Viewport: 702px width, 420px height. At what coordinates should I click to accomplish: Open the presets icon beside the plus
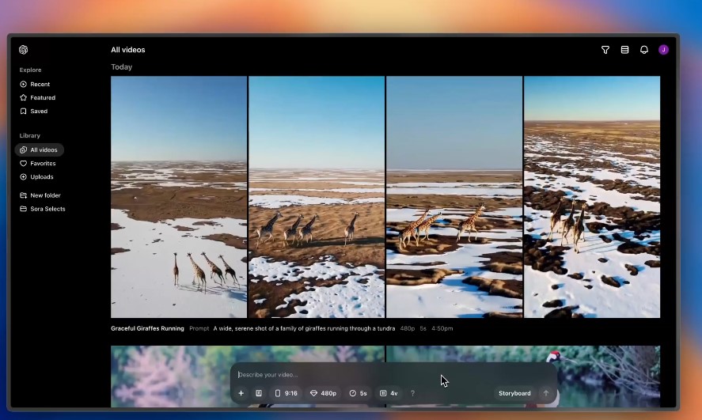[259, 393]
